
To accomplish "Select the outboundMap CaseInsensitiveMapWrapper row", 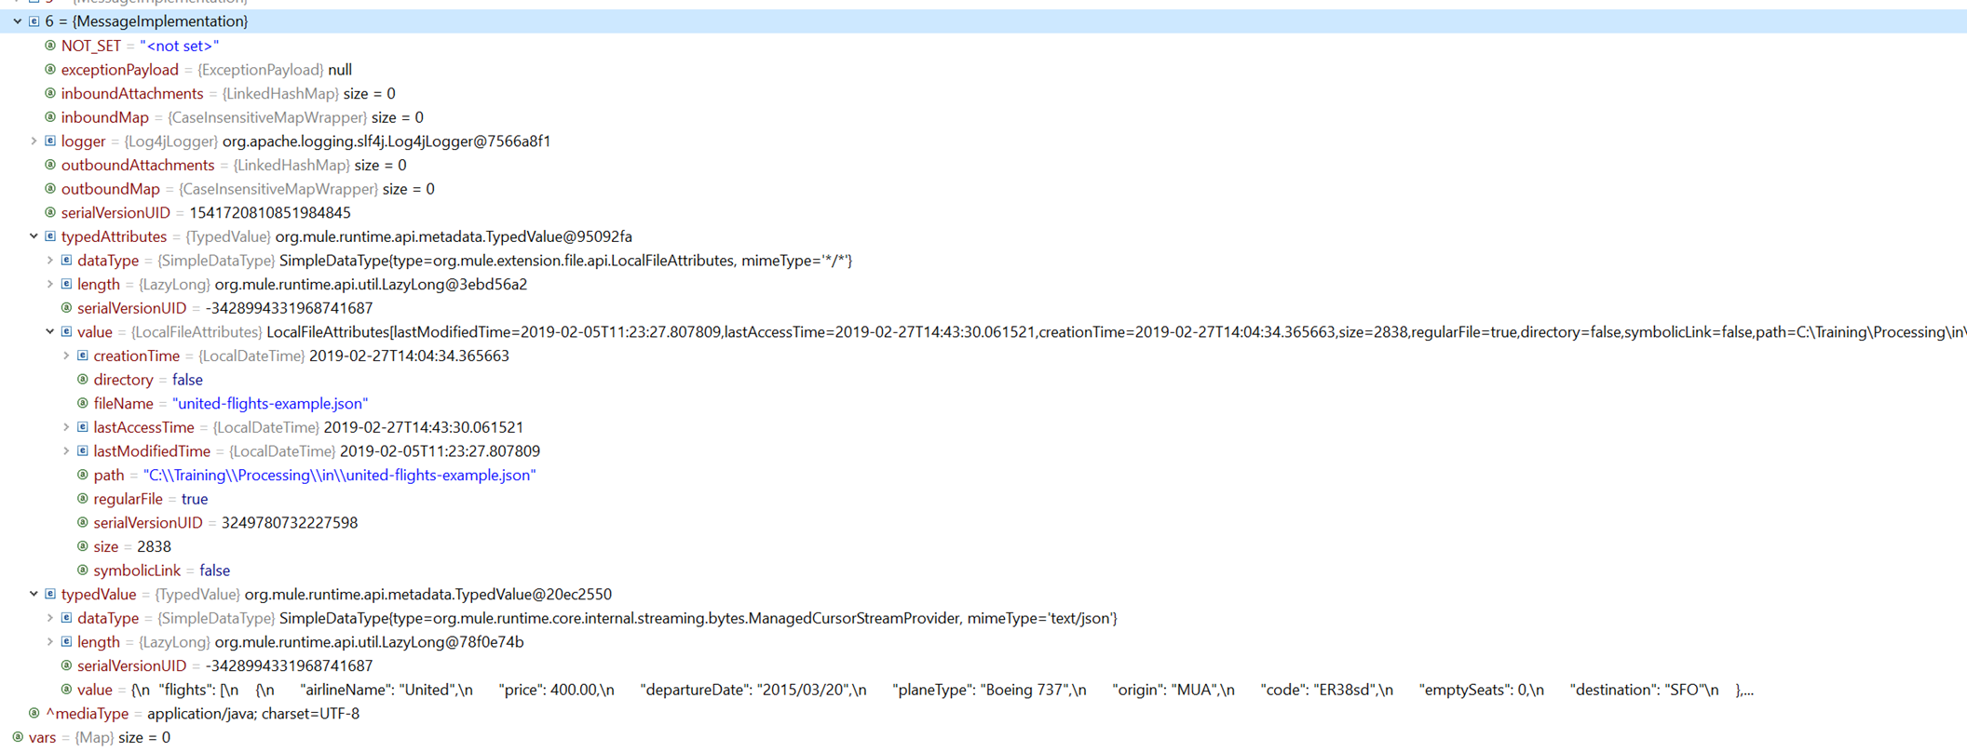I will (110, 189).
